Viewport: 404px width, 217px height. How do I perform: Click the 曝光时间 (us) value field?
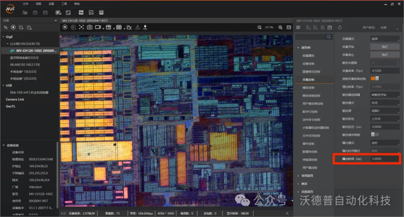tap(385, 159)
